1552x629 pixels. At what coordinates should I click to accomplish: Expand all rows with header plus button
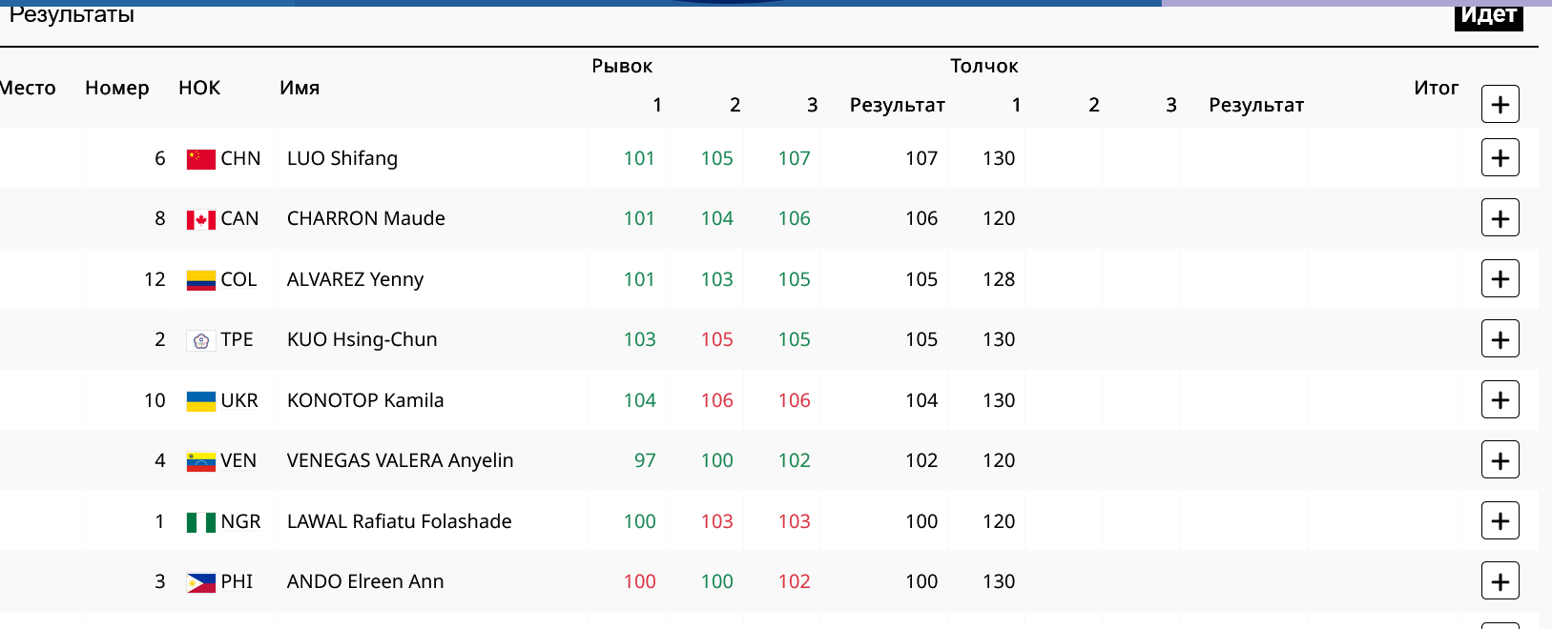point(1500,104)
